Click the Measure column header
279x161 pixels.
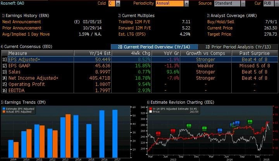[x=41, y=53]
